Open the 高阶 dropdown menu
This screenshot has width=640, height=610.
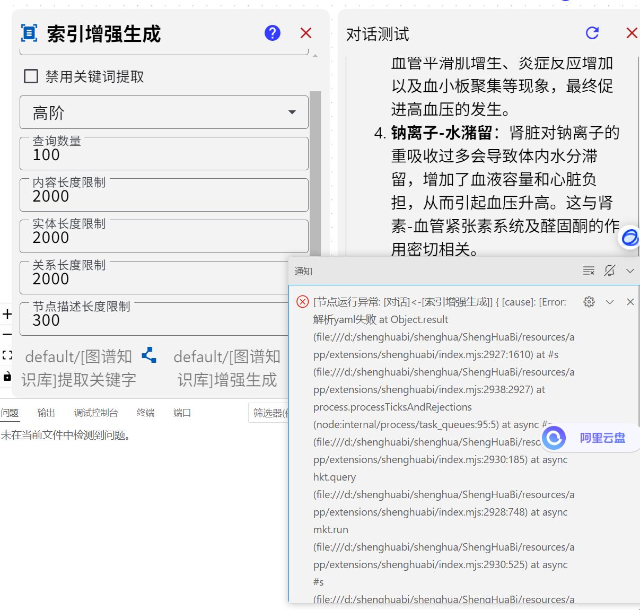tap(164, 112)
